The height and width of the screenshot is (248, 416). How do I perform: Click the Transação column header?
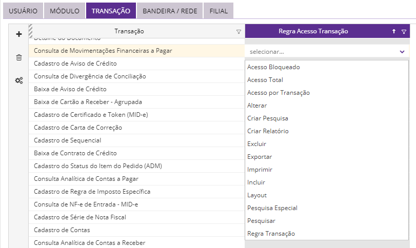[129, 32]
